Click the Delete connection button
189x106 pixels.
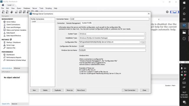(x=45, y=90)
